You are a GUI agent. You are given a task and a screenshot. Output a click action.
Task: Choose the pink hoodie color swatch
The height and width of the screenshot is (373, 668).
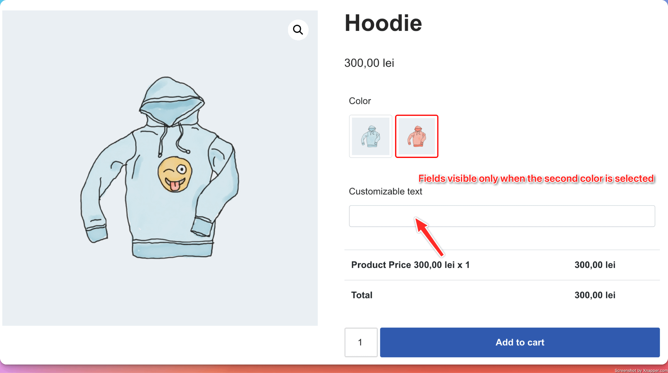click(x=417, y=136)
